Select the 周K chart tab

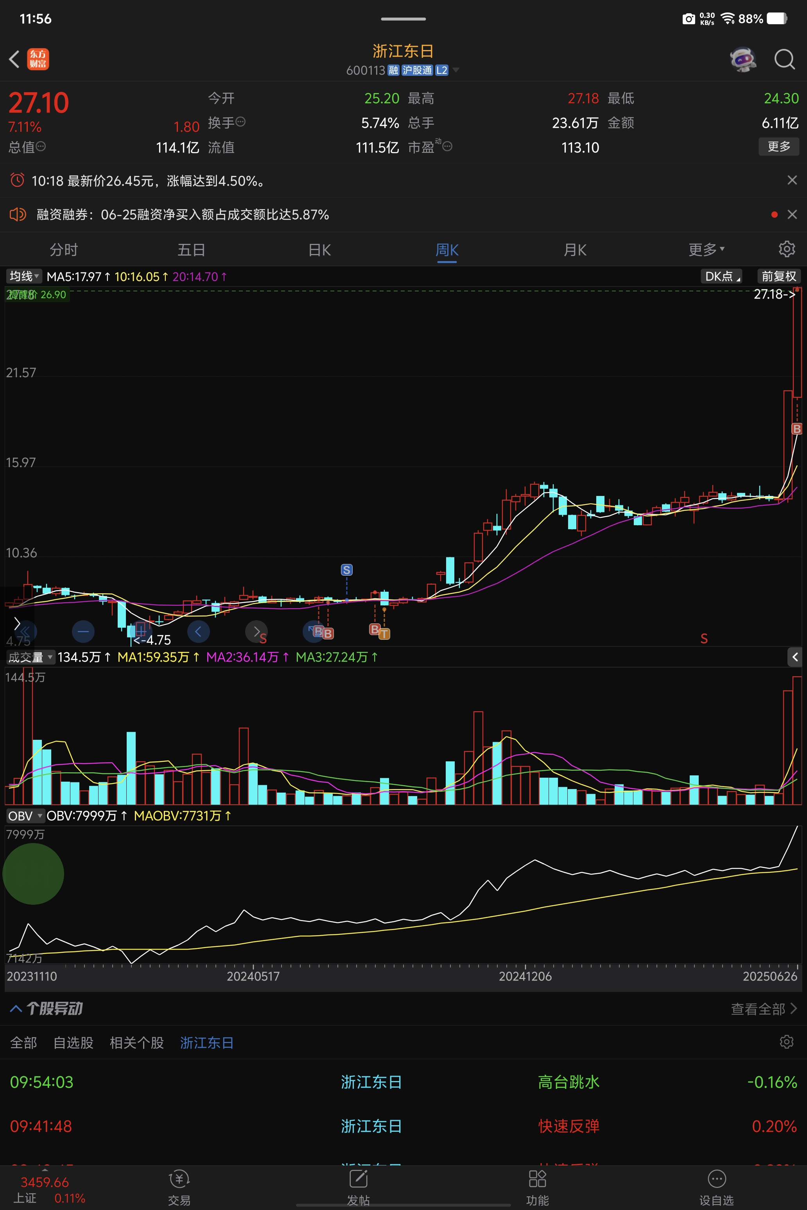pyautogui.click(x=447, y=249)
